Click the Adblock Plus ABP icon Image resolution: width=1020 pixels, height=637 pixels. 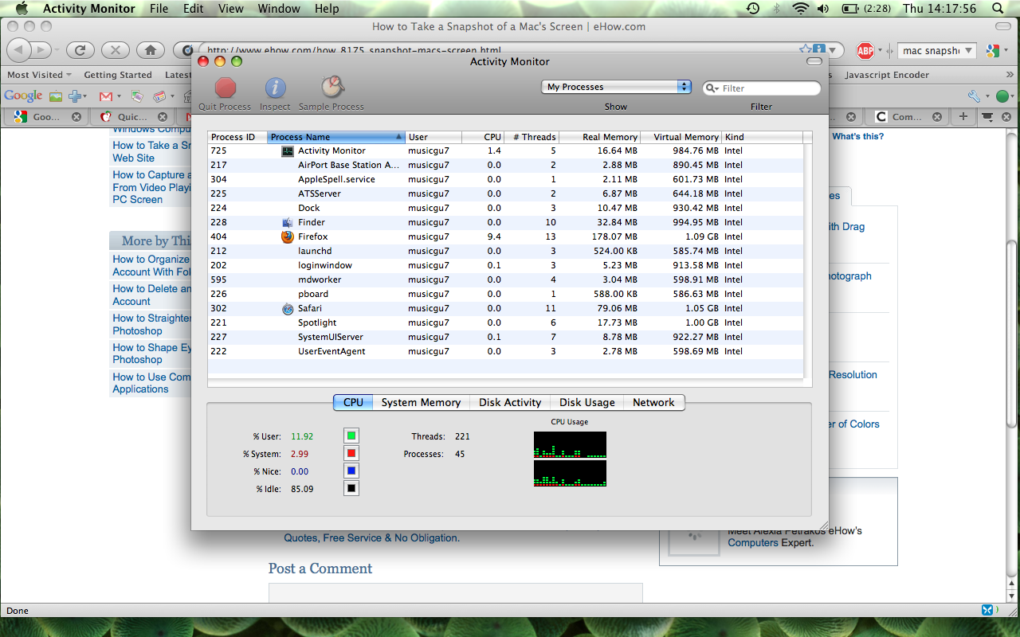[865, 51]
